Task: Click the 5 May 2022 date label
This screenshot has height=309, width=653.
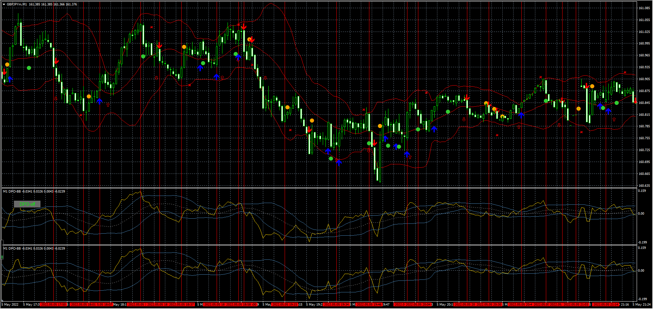Action: click(x=10, y=305)
